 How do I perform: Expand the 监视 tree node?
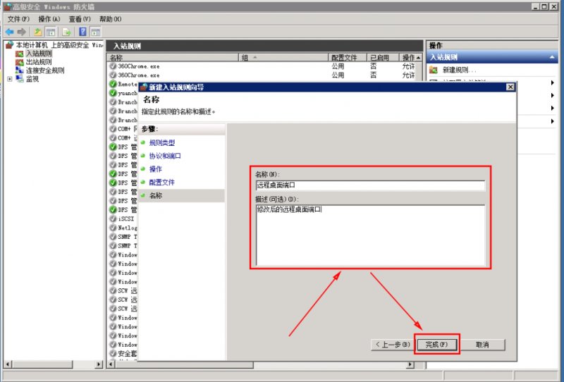10,79
